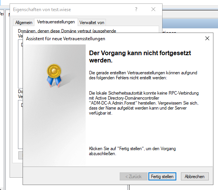Cancel the wizard with Abbrechen

point(195,176)
